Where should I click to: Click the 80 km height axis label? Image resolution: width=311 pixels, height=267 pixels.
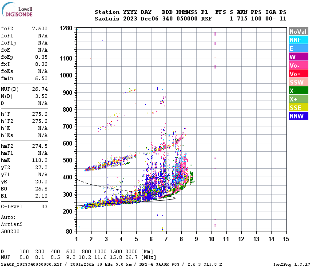pyautogui.click(x=69, y=231)
